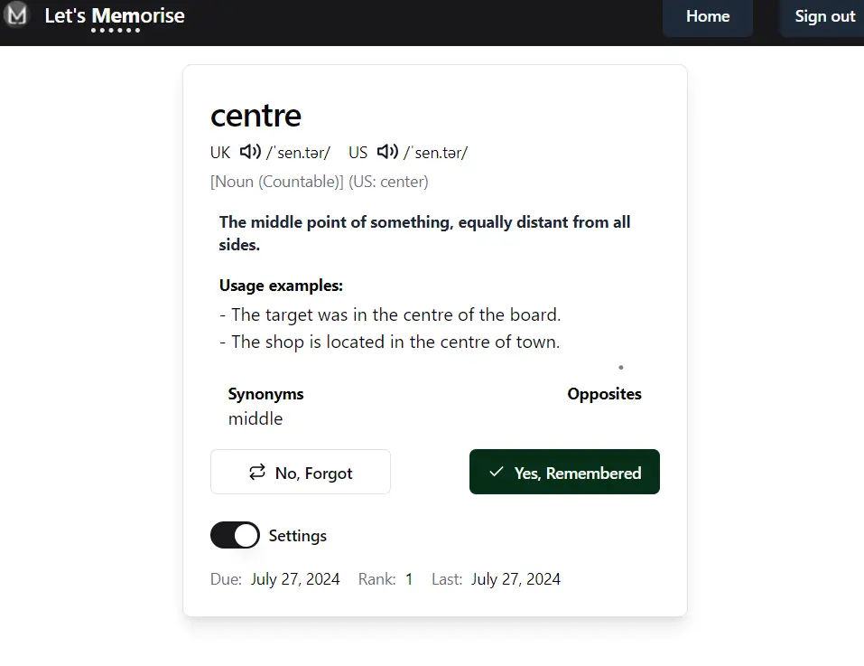Click Sign out

(823, 16)
